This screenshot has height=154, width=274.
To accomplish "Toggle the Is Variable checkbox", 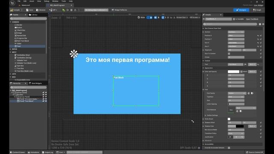I will coord(234,19).
